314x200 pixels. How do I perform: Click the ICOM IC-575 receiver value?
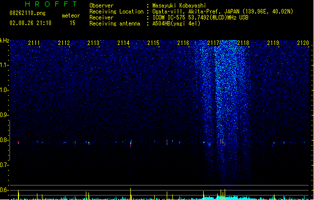tap(201, 17)
